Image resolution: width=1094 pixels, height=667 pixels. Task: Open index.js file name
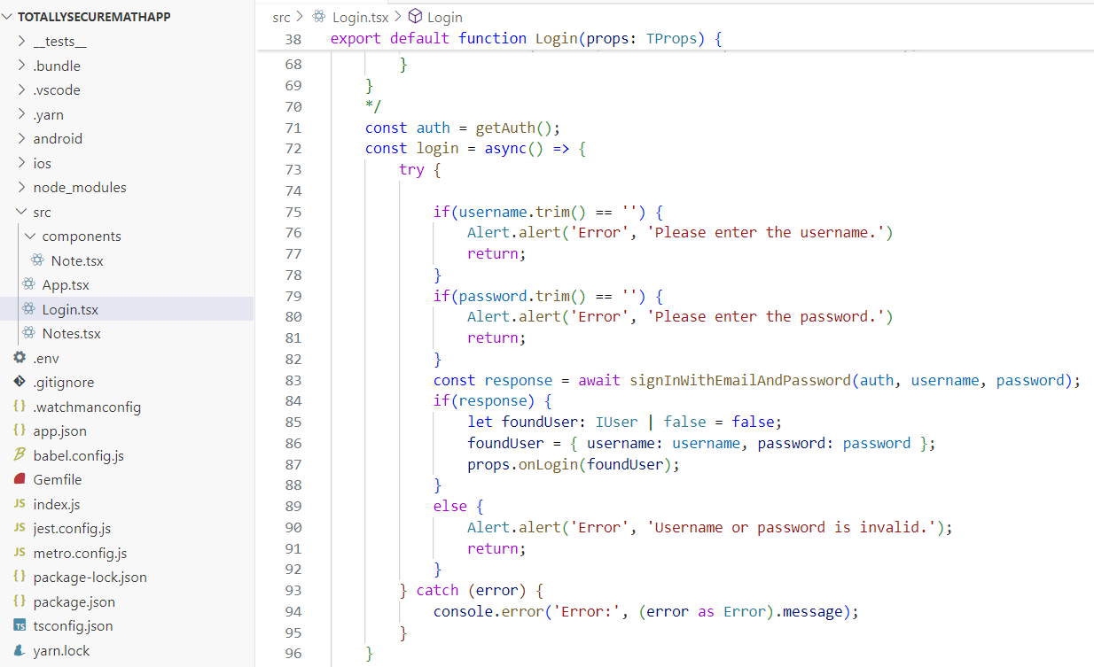57,504
